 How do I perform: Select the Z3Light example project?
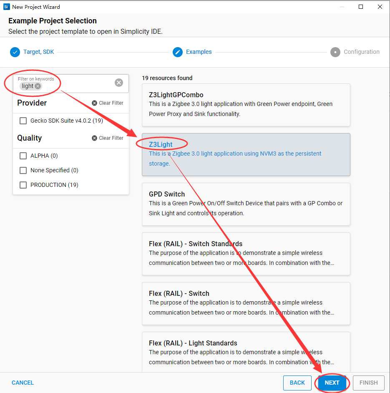(246, 154)
